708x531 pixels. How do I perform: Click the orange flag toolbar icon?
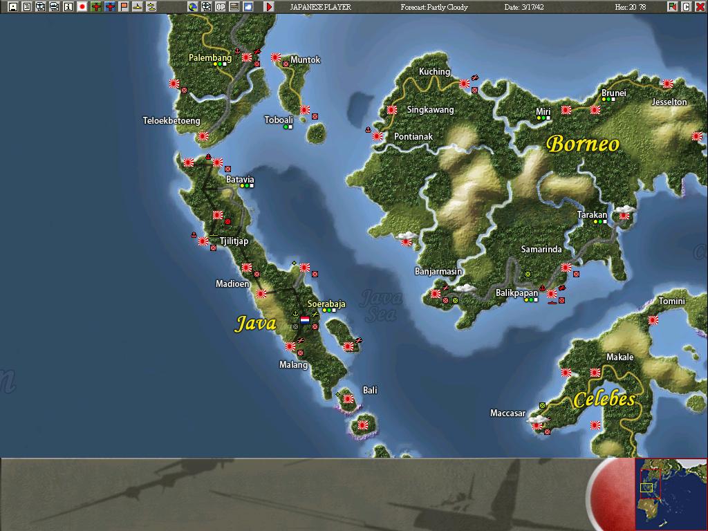tap(124, 7)
